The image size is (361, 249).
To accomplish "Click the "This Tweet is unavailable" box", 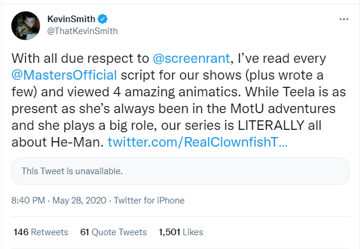I will (180, 171).
